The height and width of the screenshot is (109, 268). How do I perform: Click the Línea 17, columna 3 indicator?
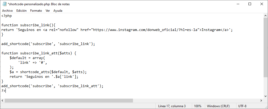(172, 106)
